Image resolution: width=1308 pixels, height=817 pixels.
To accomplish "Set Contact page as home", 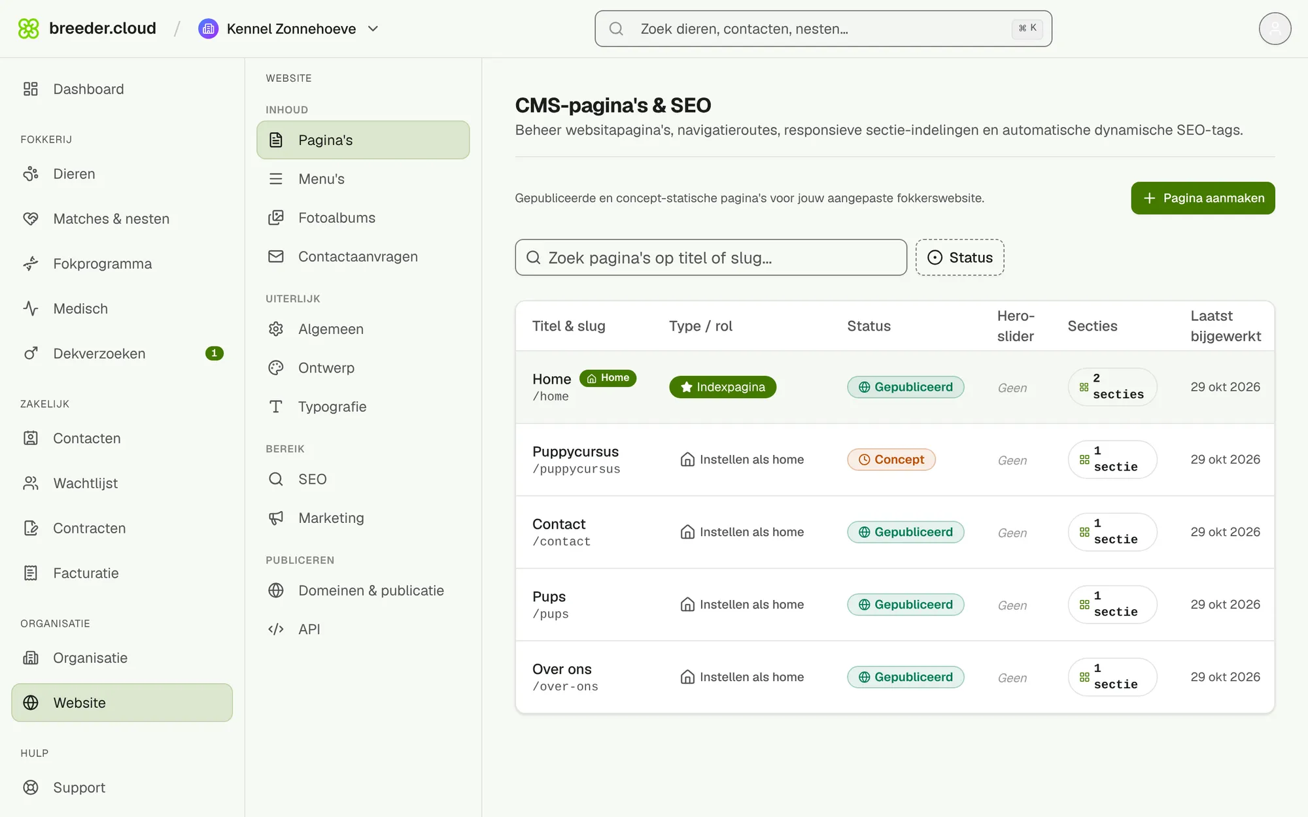I will pos(742,532).
